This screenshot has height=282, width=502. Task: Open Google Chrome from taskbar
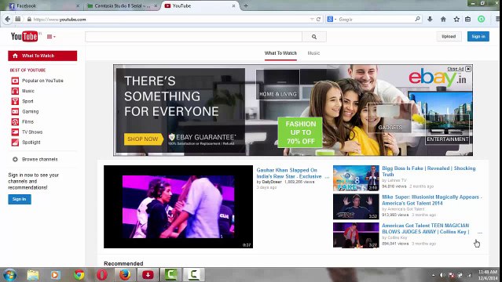[79, 275]
